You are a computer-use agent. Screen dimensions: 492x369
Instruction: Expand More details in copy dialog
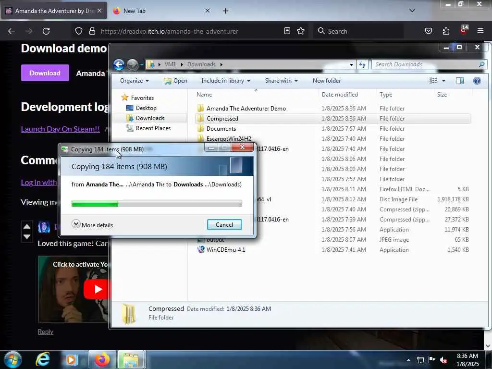click(x=92, y=225)
